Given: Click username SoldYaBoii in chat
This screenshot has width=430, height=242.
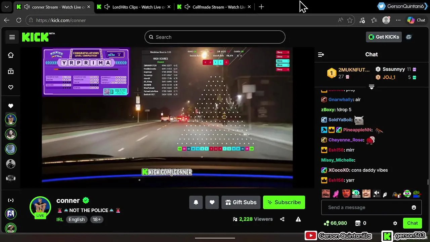Looking at the screenshot, I should coord(340,120).
